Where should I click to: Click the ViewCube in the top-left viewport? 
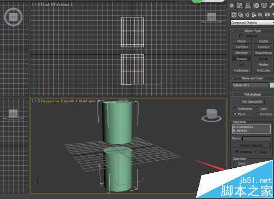click(x=13, y=17)
